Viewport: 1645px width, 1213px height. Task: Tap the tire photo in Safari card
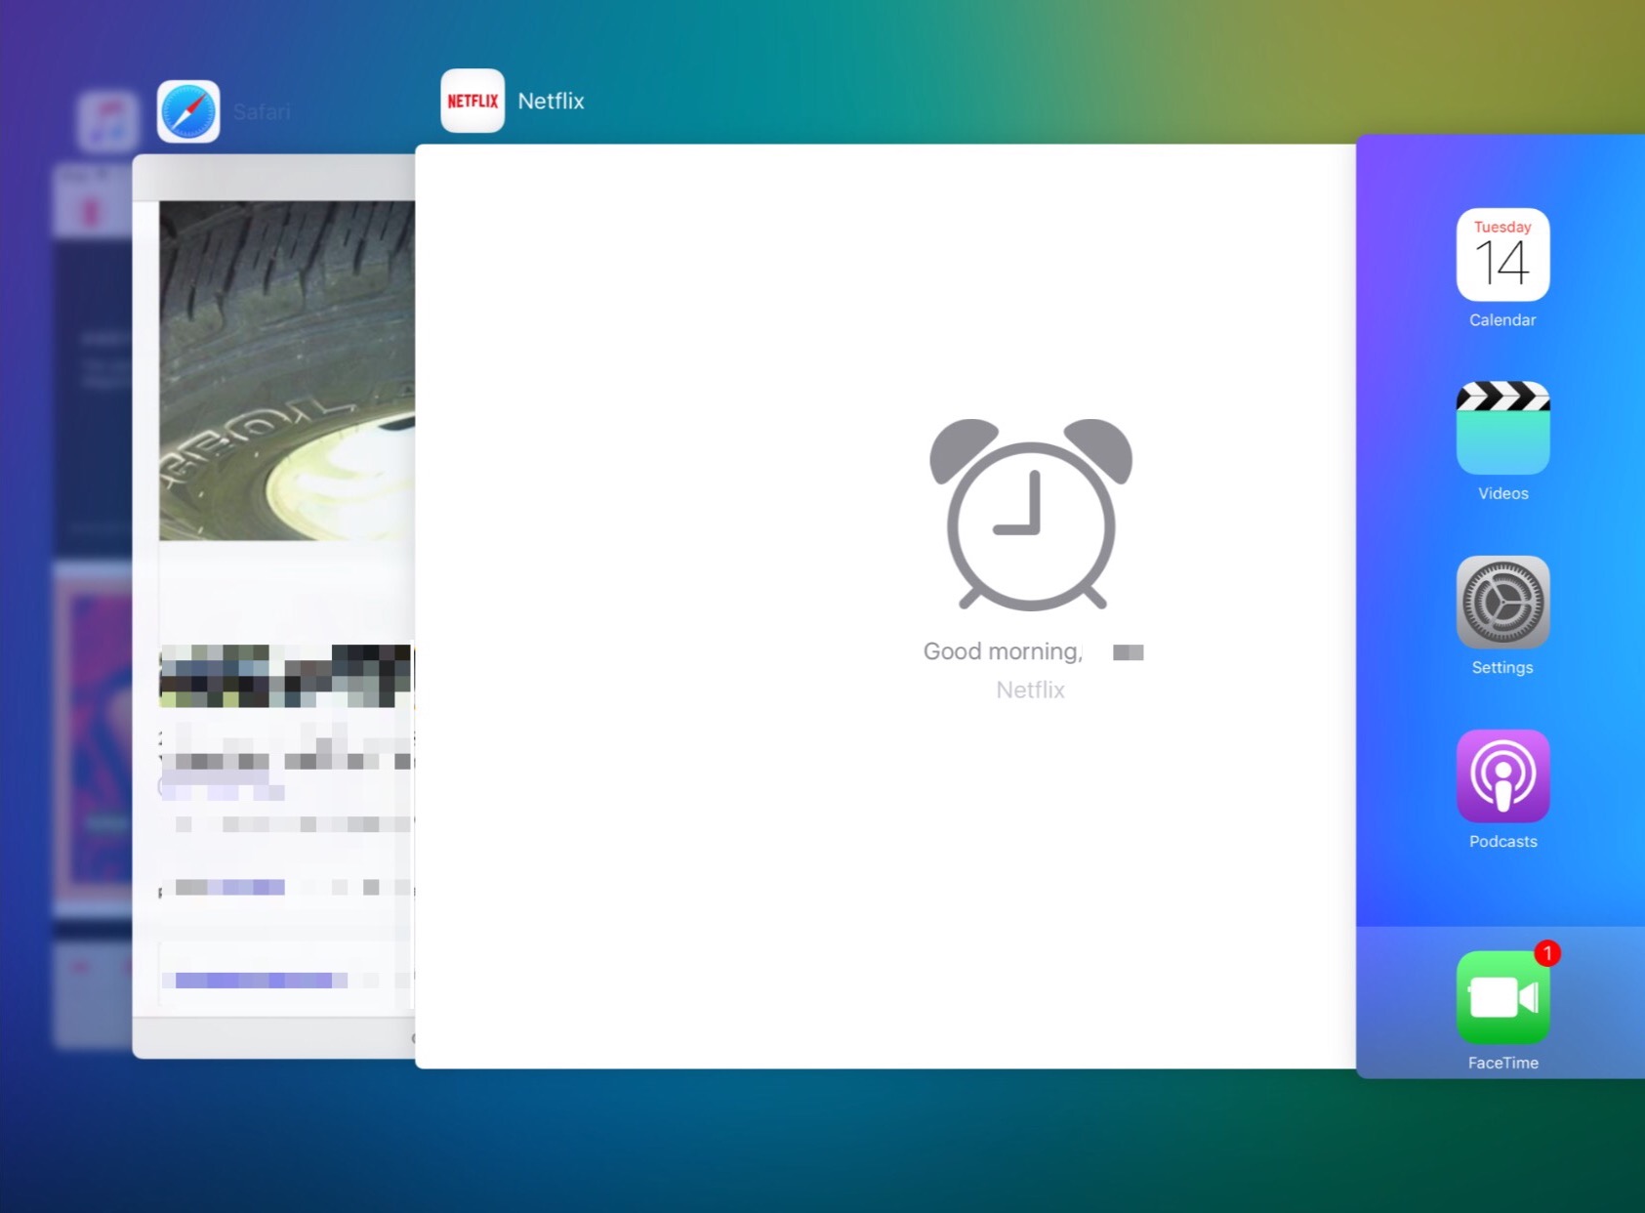[287, 370]
